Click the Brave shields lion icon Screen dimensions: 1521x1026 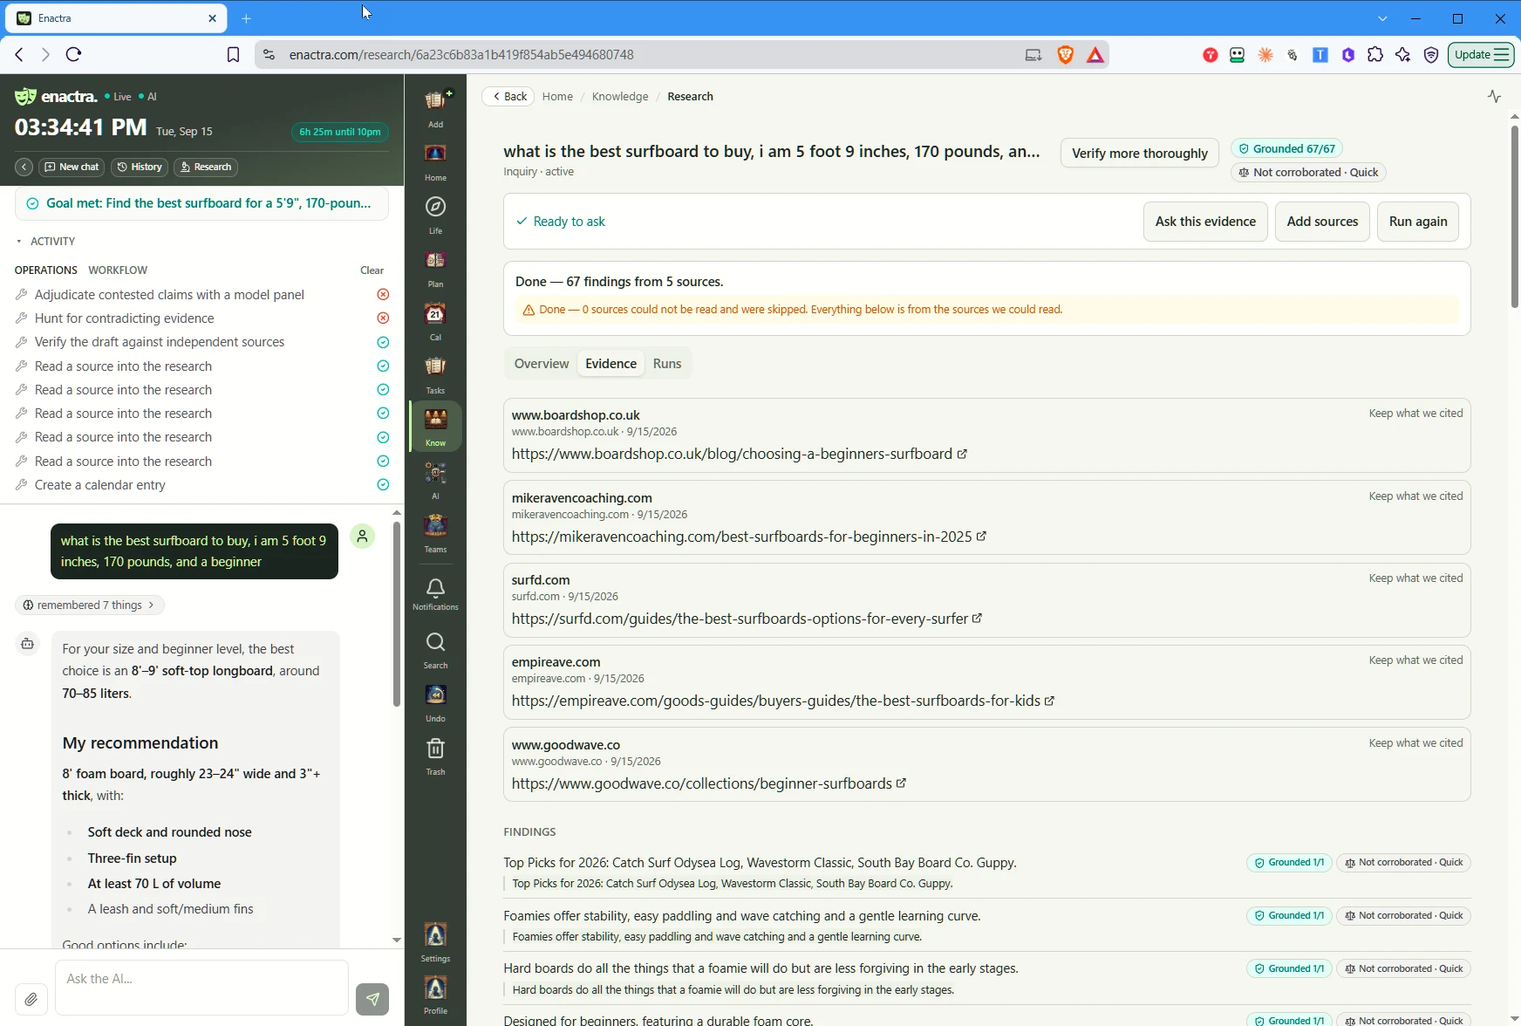click(x=1065, y=55)
